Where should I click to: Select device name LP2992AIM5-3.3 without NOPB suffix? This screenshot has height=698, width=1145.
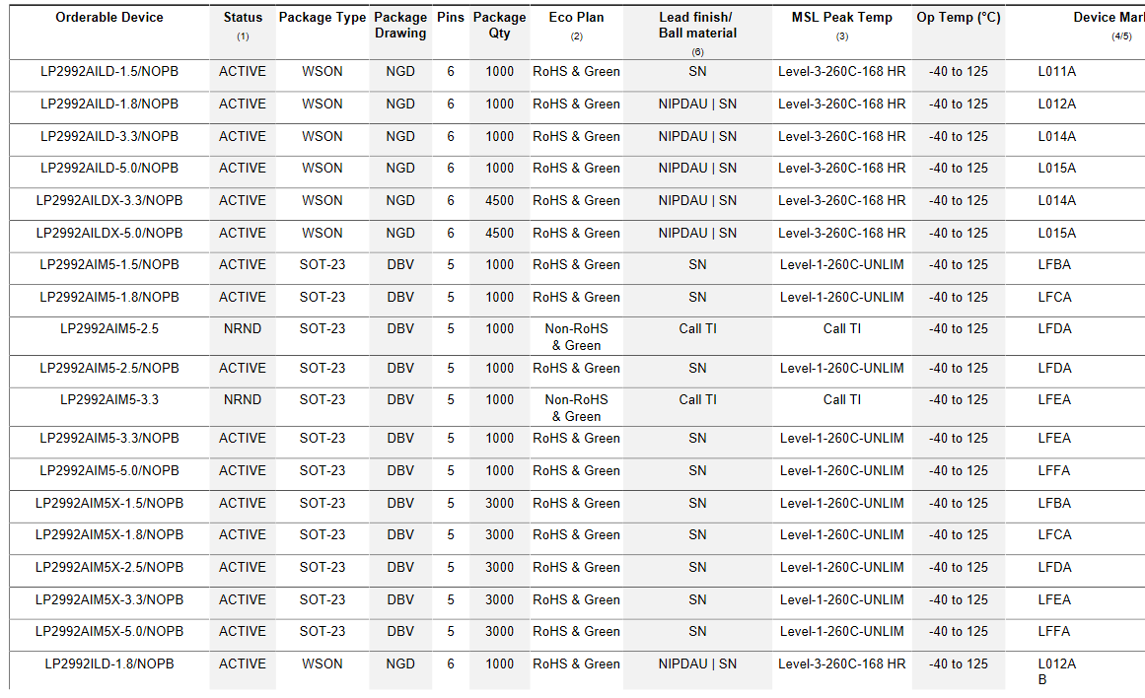pyautogui.click(x=109, y=400)
